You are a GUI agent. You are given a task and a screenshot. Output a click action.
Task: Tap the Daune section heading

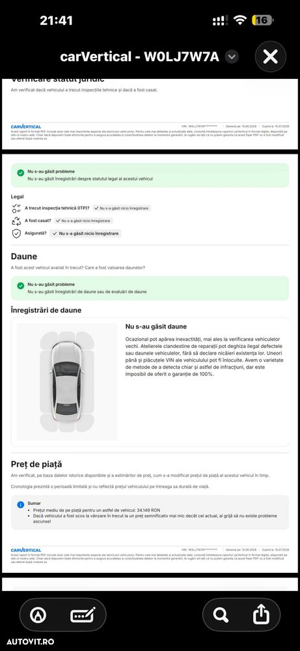23,256
